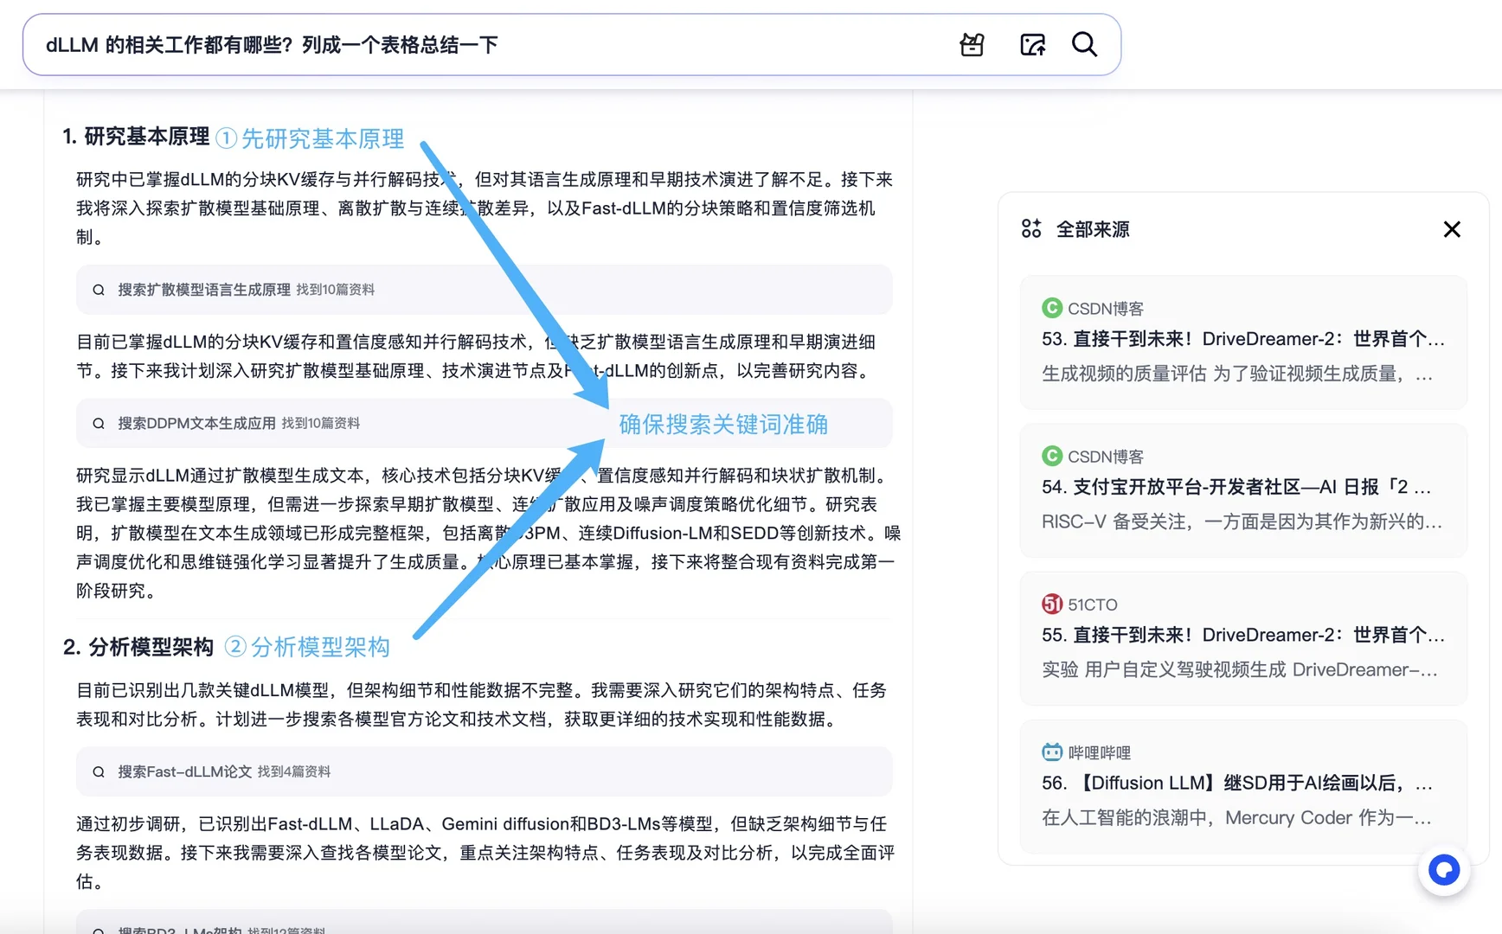Open source 53 DriveDreamer-2 CSDN article
The width and height of the screenshot is (1502, 934).
point(1243,342)
